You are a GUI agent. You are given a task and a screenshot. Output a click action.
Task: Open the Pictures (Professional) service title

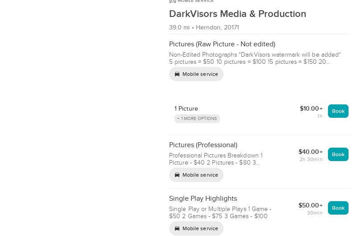203,145
